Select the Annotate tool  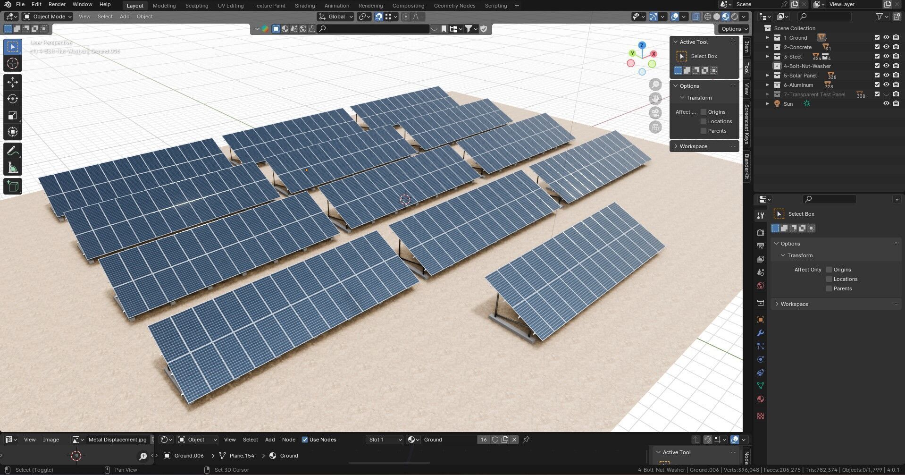coord(13,151)
